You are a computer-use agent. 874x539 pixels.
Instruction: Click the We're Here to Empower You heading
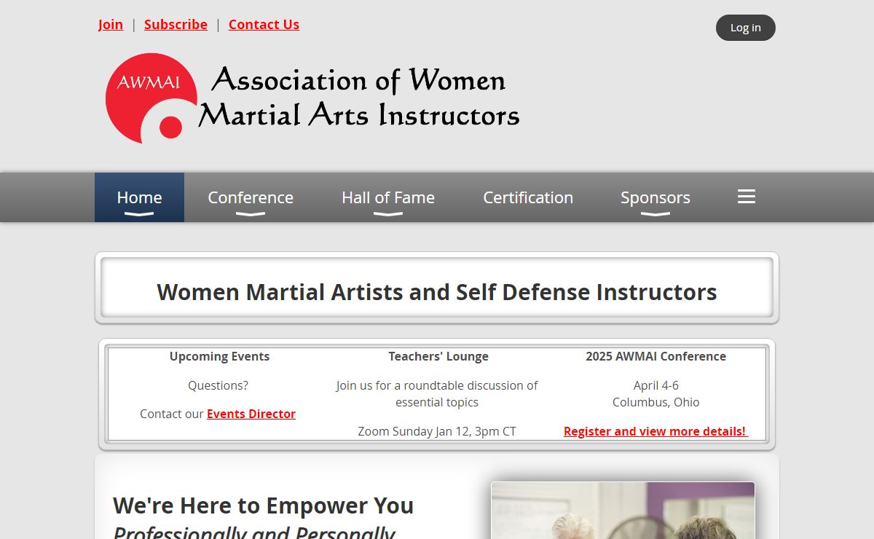coord(264,505)
